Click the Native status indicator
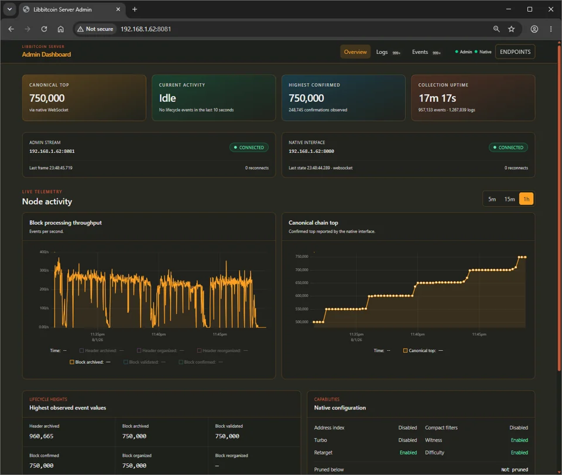 click(483, 52)
